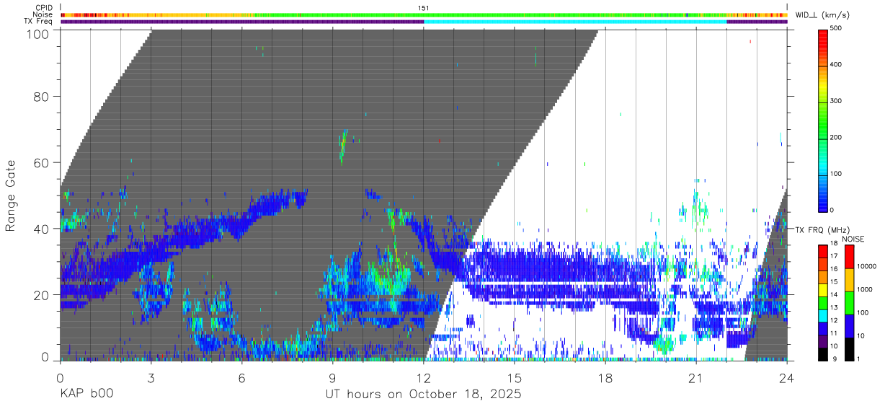
Task: Click the 500 label on width colorbar
Action: tap(837, 28)
